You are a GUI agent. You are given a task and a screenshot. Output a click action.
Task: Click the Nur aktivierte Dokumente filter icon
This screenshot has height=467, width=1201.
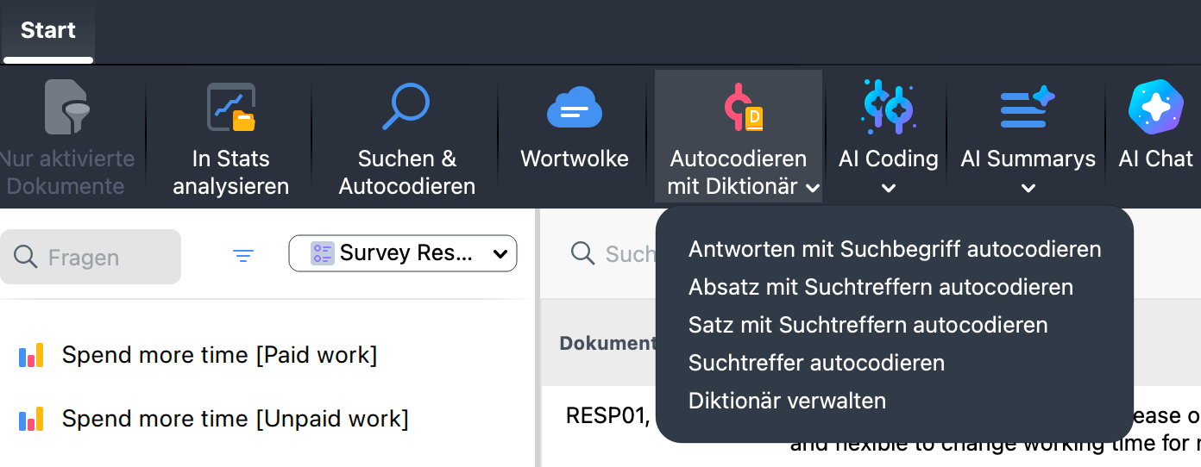point(68,107)
